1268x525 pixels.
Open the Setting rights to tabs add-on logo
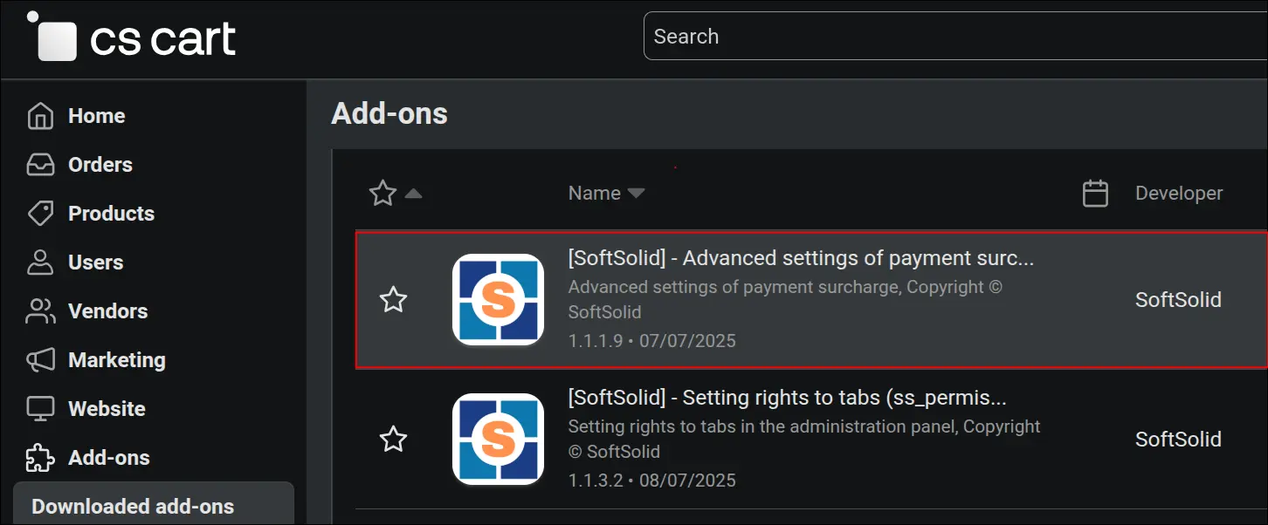pos(498,439)
